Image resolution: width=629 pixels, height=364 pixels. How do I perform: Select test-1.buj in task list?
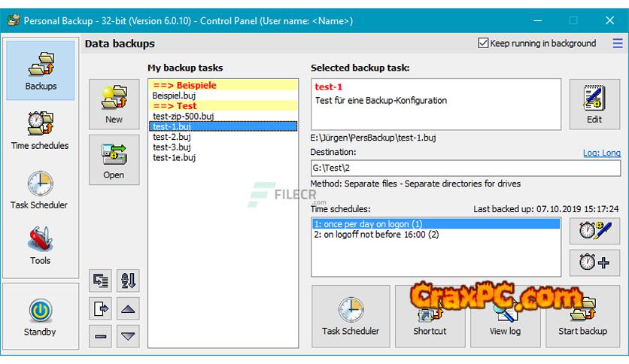(223, 126)
